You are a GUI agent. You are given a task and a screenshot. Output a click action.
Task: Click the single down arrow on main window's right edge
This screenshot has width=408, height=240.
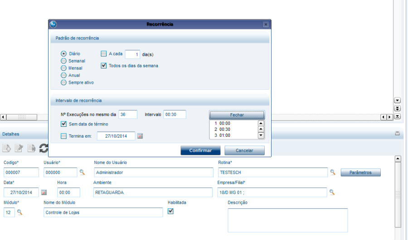(397, 101)
